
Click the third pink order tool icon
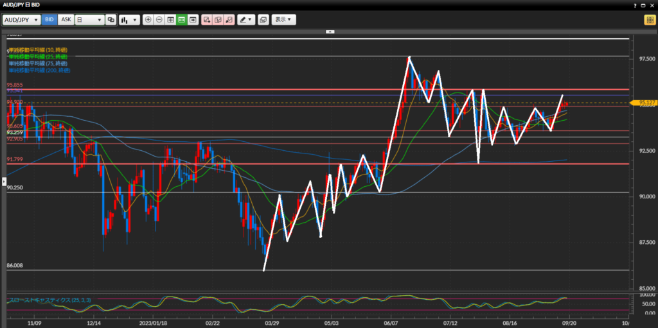tap(229, 20)
